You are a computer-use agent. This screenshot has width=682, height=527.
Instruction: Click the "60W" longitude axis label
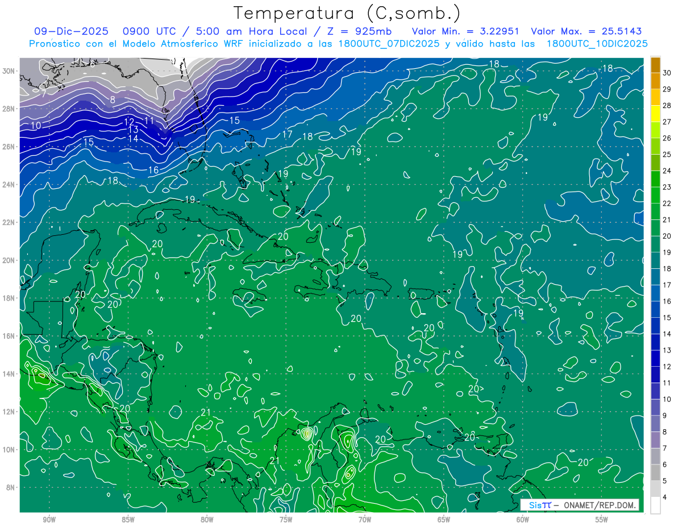coord(523,520)
